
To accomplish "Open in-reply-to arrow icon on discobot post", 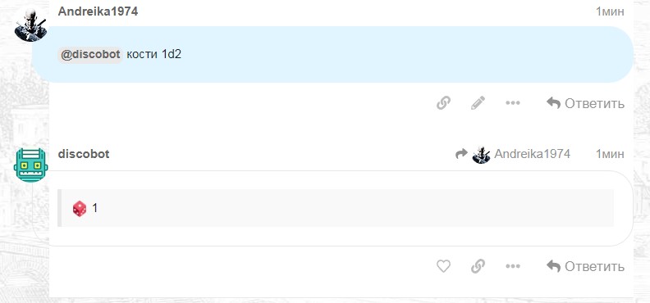I will tap(461, 154).
